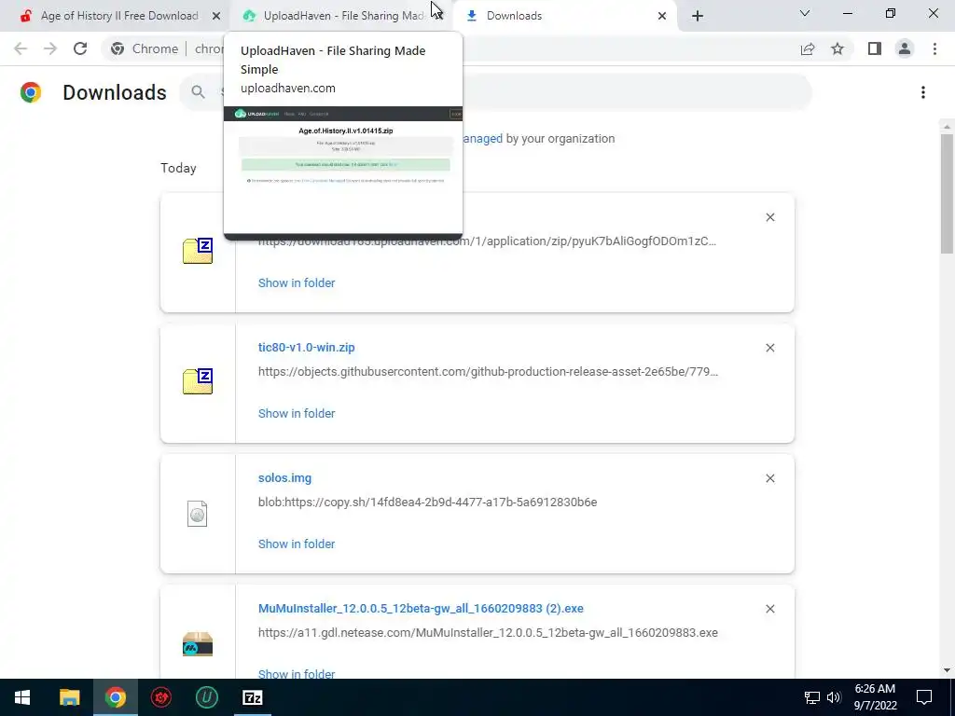Switch to Age of History II Free Download tab
The height and width of the screenshot is (716, 955).
(x=118, y=16)
